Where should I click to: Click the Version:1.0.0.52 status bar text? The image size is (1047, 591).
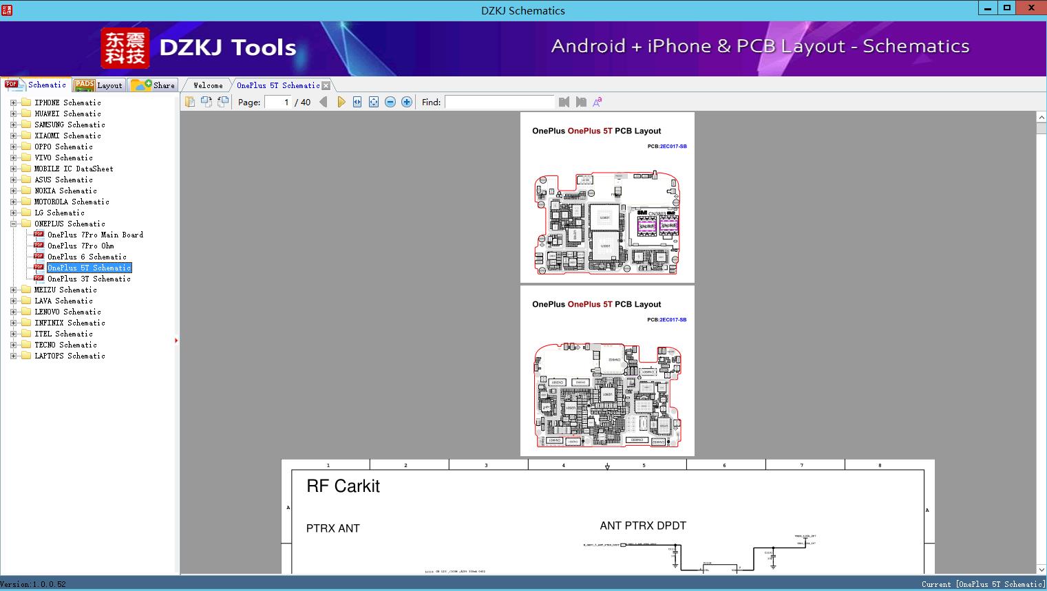click(x=33, y=584)
